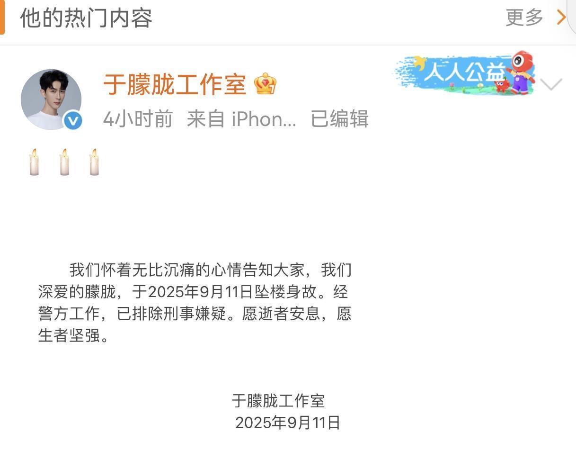View edit history via 已编辑 label
This screenshot has height=469, width=576.
click(339, 119)
